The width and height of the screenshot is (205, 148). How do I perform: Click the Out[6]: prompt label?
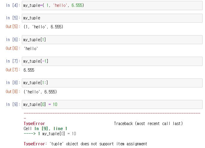click(x=13, y=48)
